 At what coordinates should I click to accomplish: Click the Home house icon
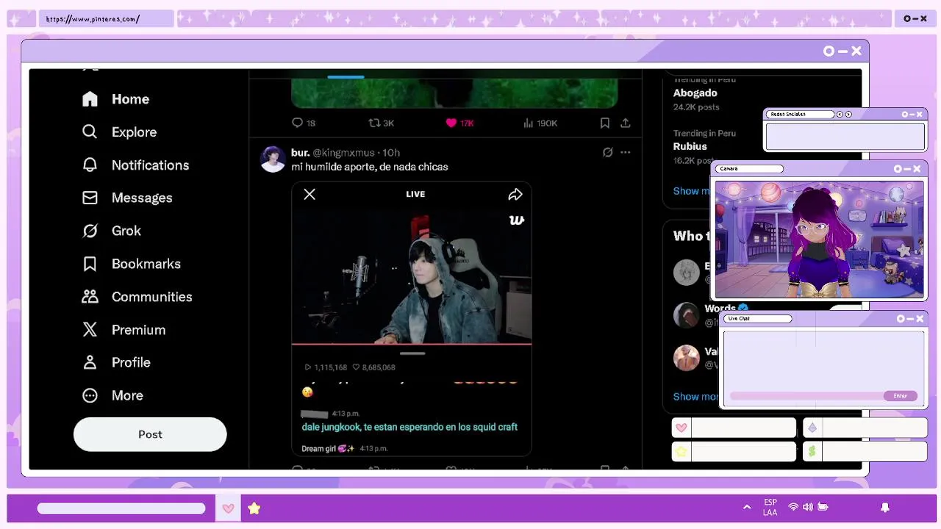pos(90,99)
